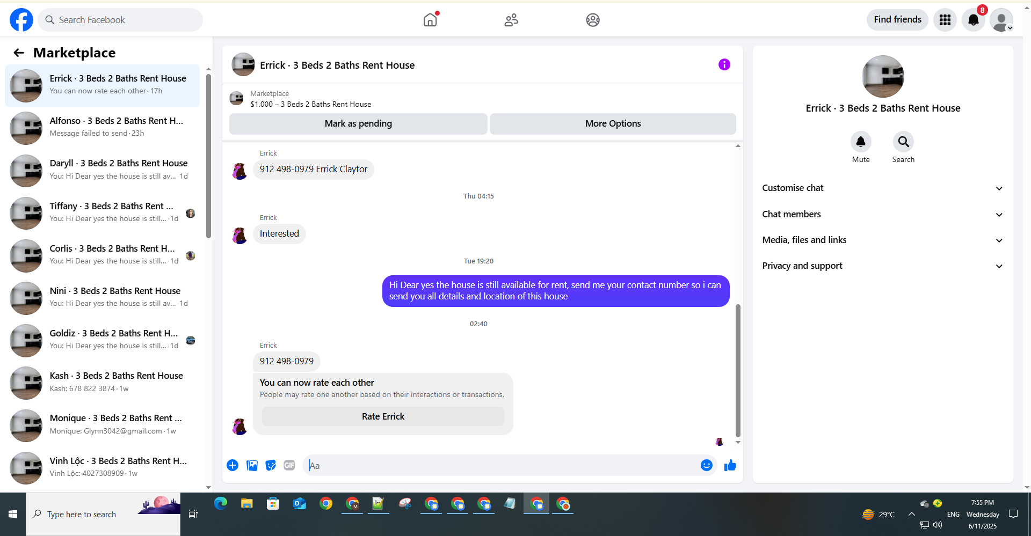This screenshot has height=536, width=1031.
Task: Open the $1,000 – 3 Beds 2 Baths listing link
Action: [310, 104]
